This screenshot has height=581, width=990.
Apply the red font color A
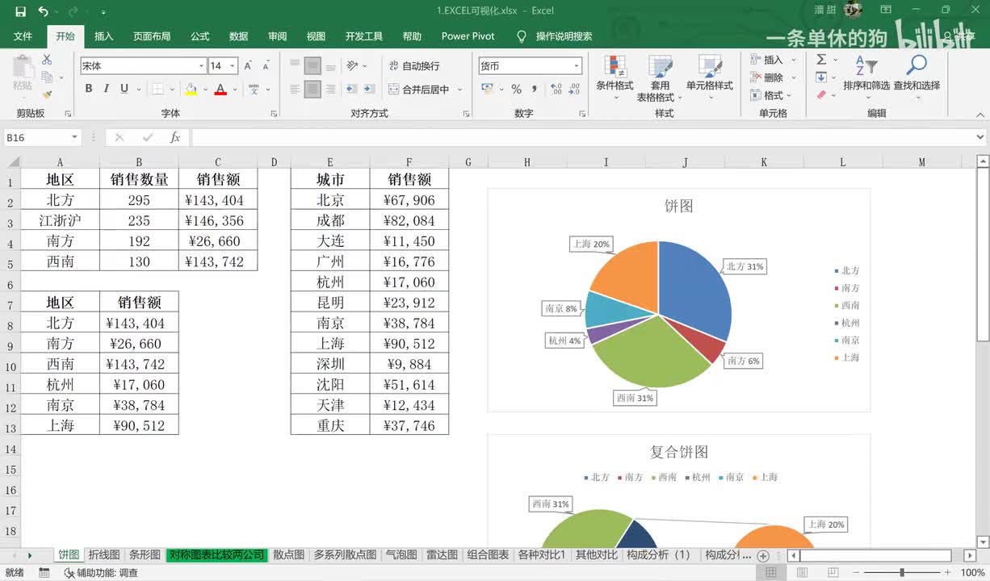(220, 89)
